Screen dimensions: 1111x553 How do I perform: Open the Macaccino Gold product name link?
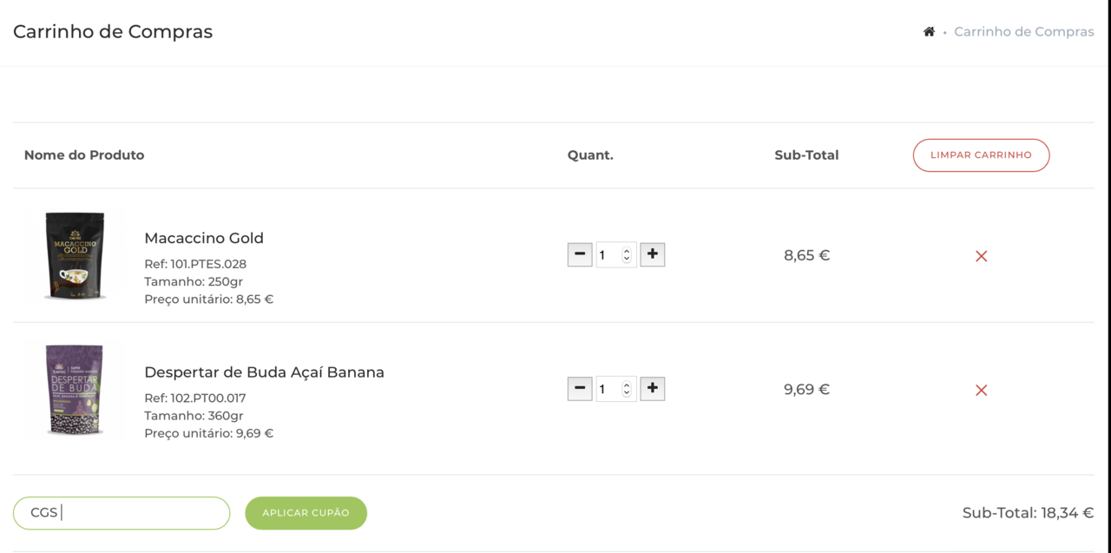pyautogui.click(x=204, y=238)
